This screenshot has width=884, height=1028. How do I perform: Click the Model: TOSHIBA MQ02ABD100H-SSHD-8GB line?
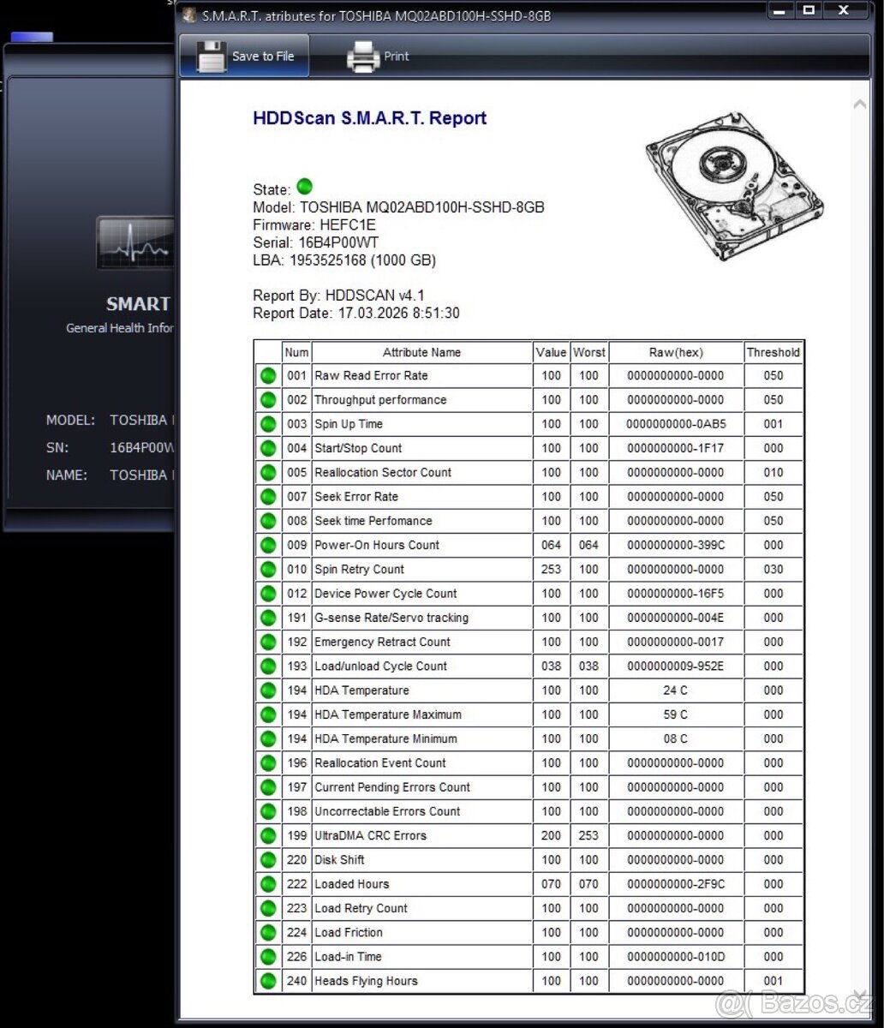click(x=398, y=207)
